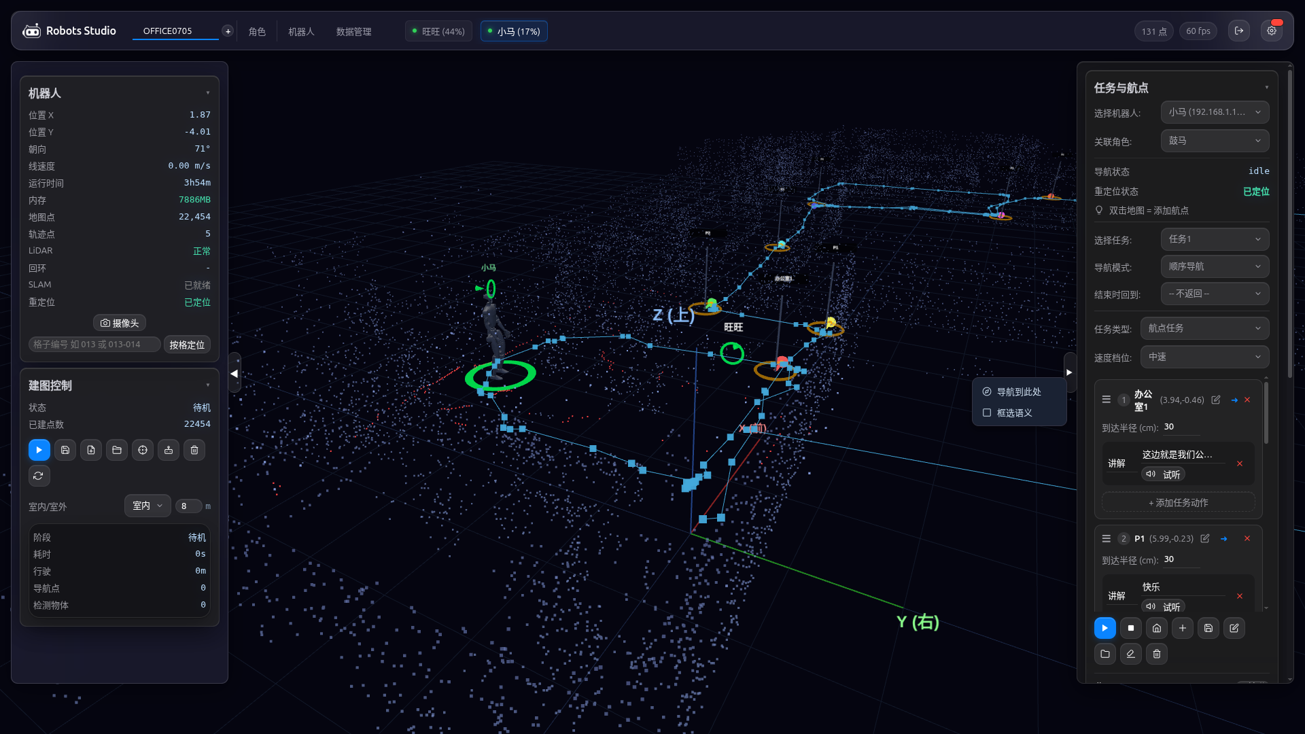Viewport: 1305px width, 734px height.
Task: Open the 速度档位 中速 dropdown
Action: coord(1204,357)
